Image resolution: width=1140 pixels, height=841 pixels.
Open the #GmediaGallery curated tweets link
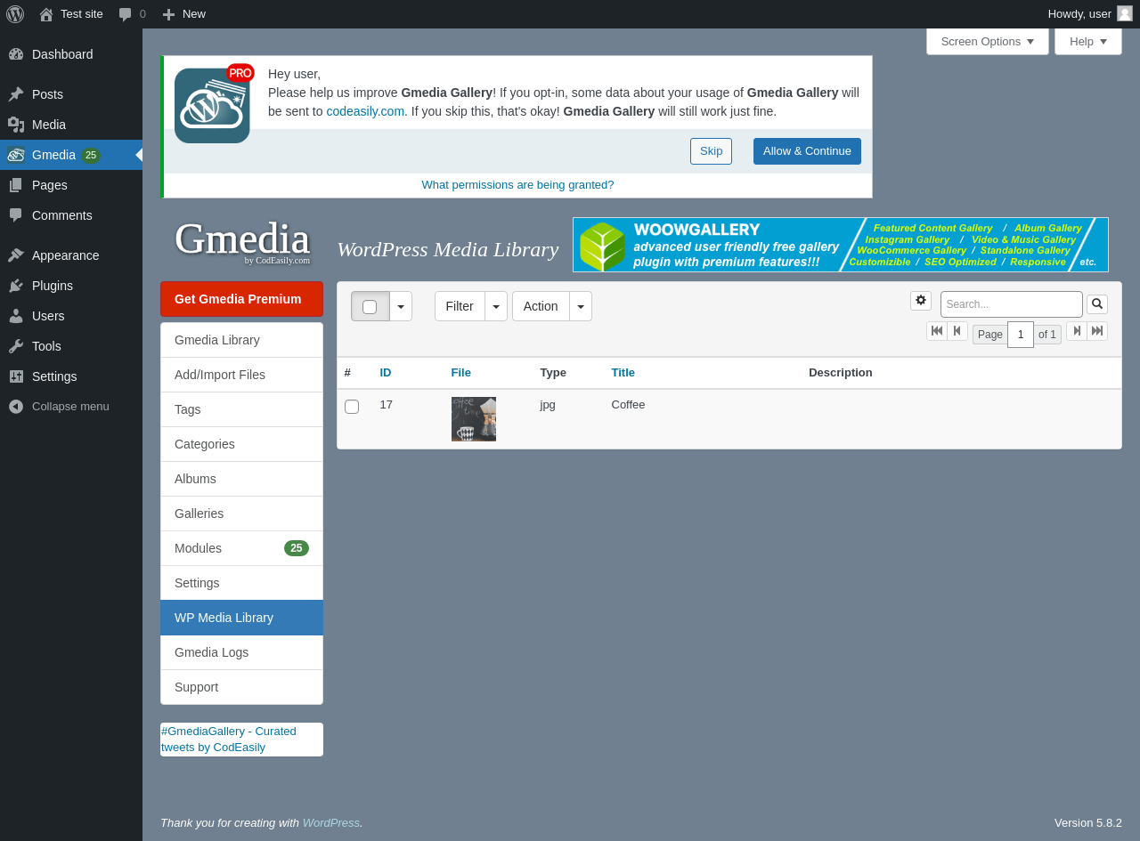coord(229,739)
